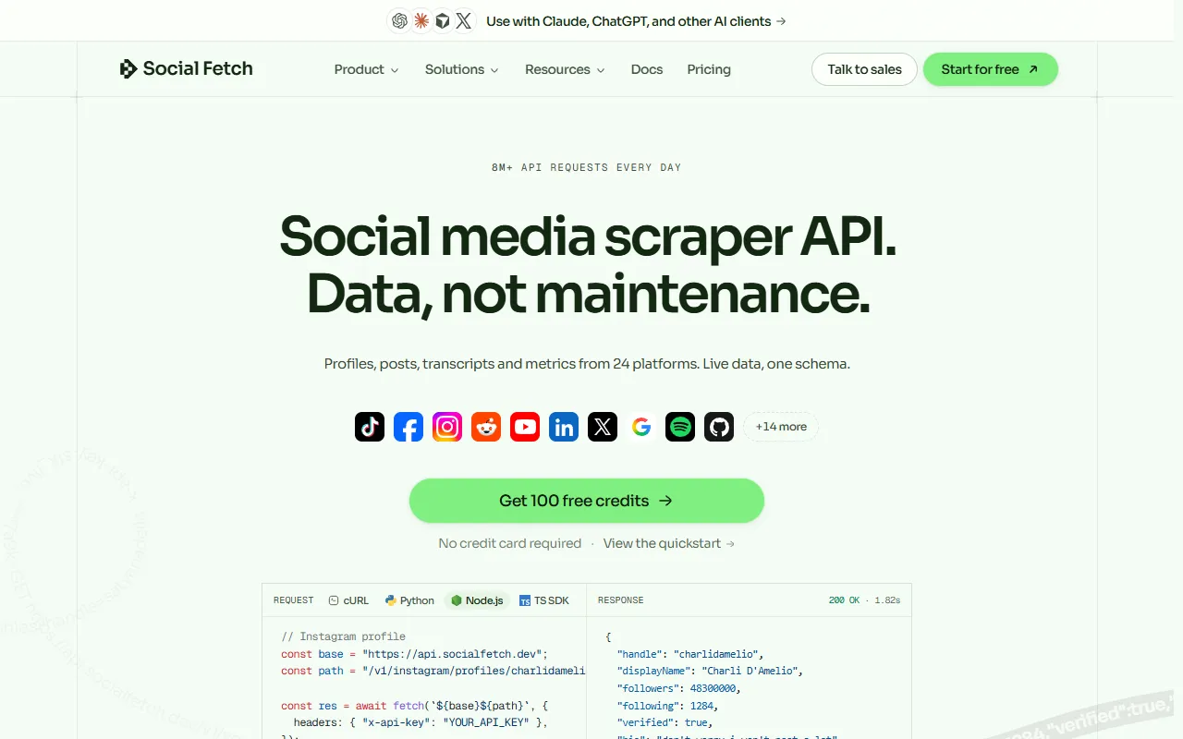1183x739 pixels.
Task: Click the Start for free button
Action: point(990,69)
